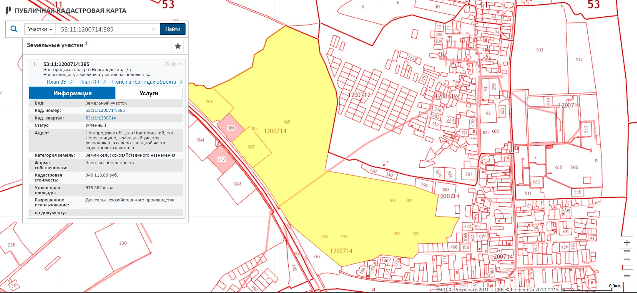Viewport: 637px width, 293px height.
Task: Switch to the Услуги tab
Action: click(x=149, y=93)
